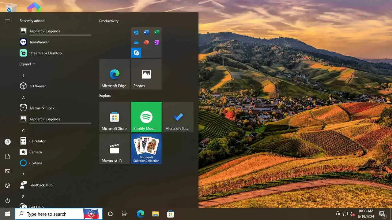Open PowerPoint small tile in Productivity

click(x=146, y=42)
